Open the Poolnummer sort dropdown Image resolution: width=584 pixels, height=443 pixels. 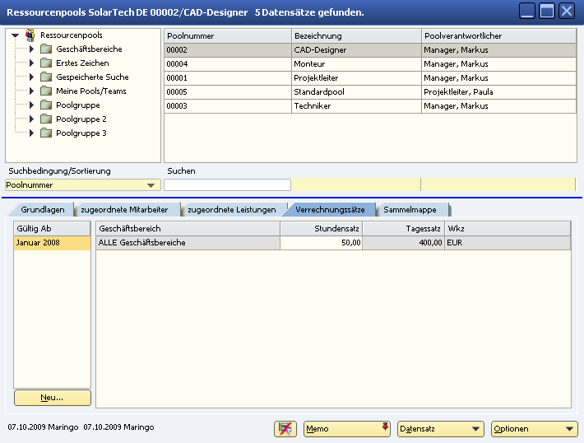coord(150,185)
